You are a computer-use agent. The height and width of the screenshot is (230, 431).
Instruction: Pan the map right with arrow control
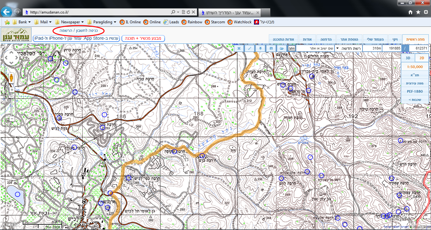point(16,58)
